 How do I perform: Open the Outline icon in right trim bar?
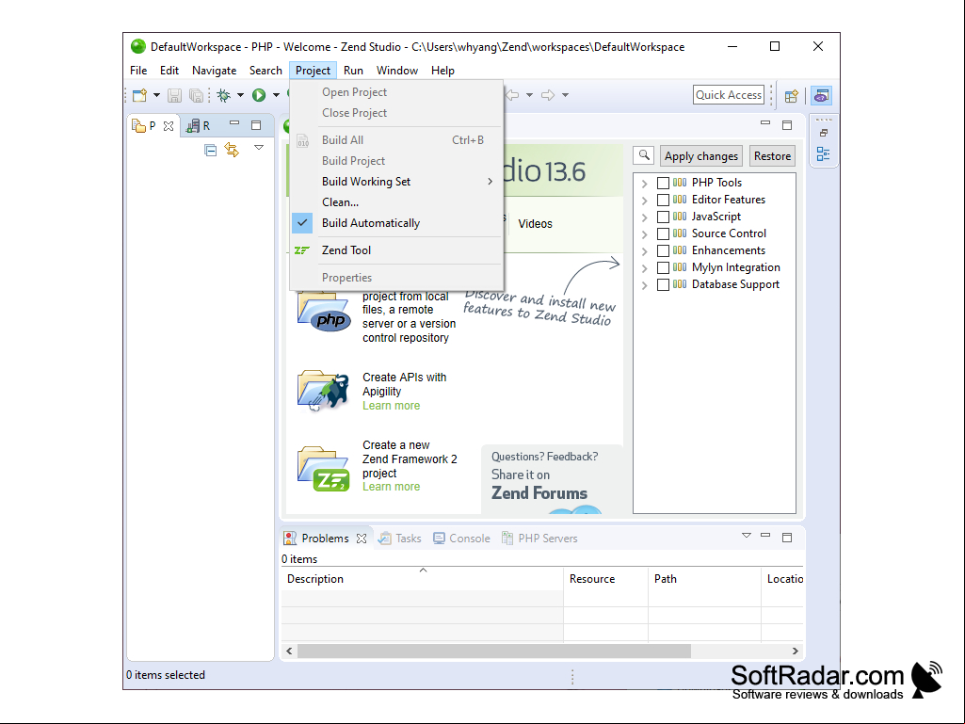coord(824,153)
